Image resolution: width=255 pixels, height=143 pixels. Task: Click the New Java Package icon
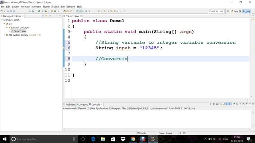pos(52,11)
